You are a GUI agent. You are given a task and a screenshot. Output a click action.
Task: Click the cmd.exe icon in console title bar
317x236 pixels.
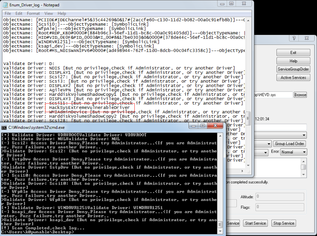tap(4, 128)
